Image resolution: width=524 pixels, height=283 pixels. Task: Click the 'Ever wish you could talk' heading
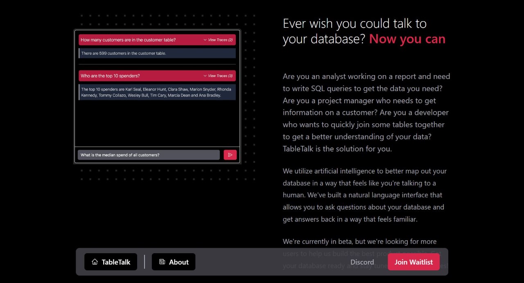pyautogui.click(x=364, y=31)
